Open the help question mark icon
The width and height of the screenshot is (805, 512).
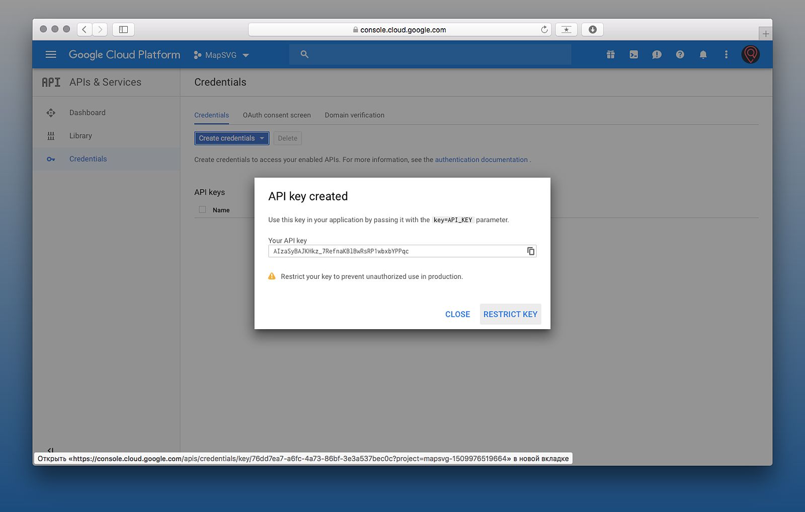(x=680, y=54)
